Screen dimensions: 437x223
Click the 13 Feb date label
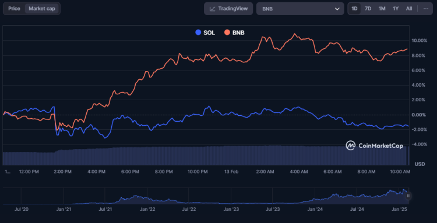231,172
